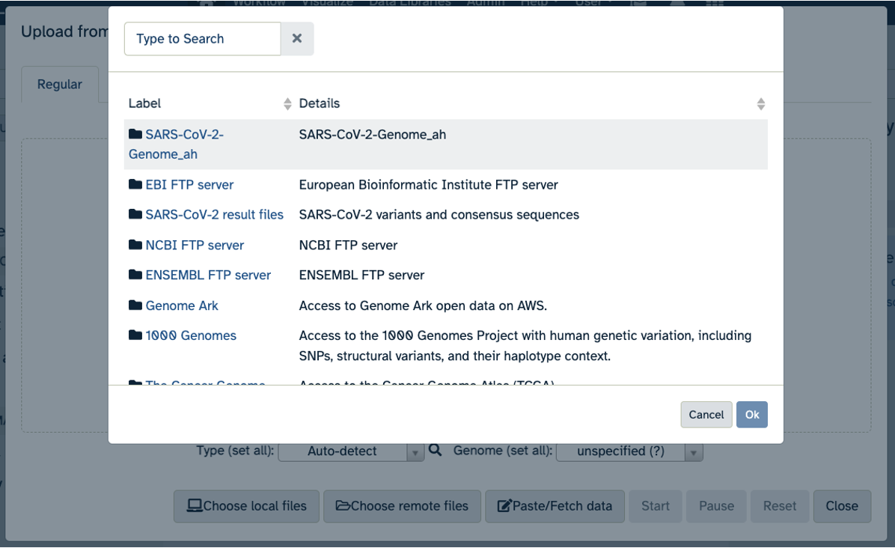Click folder icon beside SARS-CoV-2 result files

pyautogui.click(x=135, y=214)
